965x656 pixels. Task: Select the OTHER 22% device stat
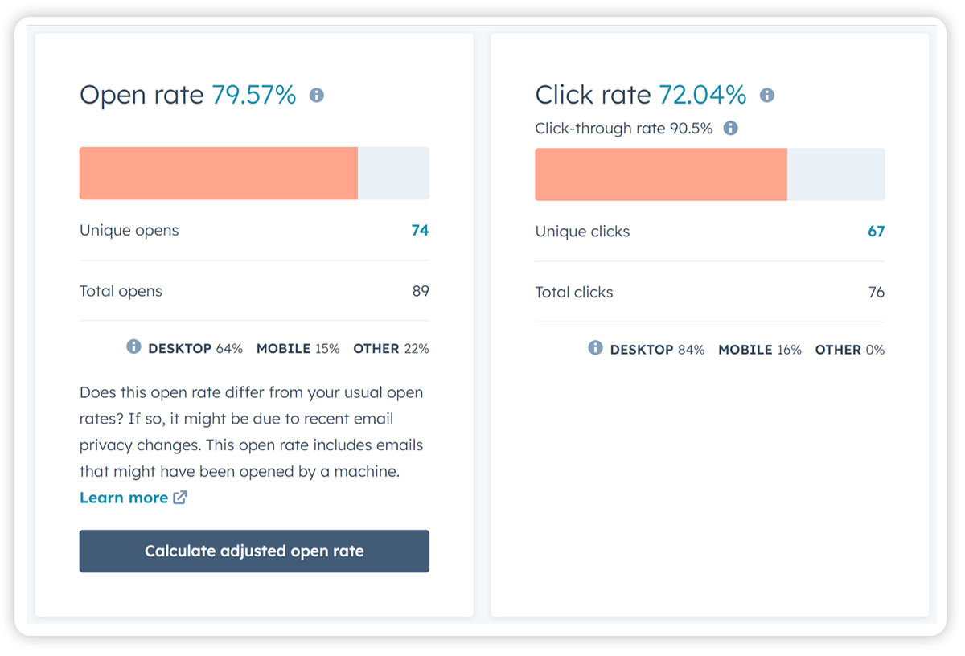tap(391, 347)
